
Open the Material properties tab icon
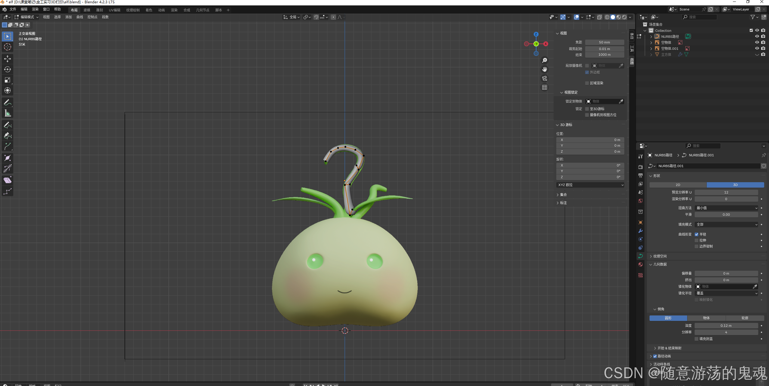tap(641, 264)
